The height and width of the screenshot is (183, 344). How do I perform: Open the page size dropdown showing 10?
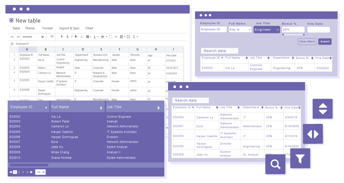click(40, 172)
